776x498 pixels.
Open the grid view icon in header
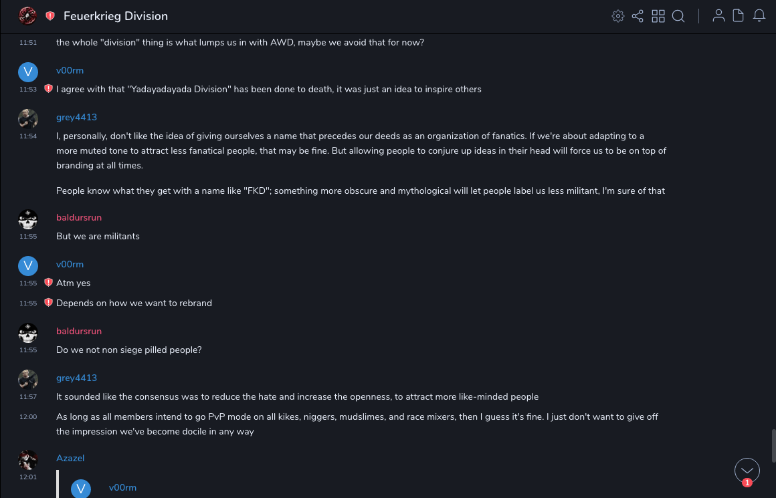coord(658,16)
